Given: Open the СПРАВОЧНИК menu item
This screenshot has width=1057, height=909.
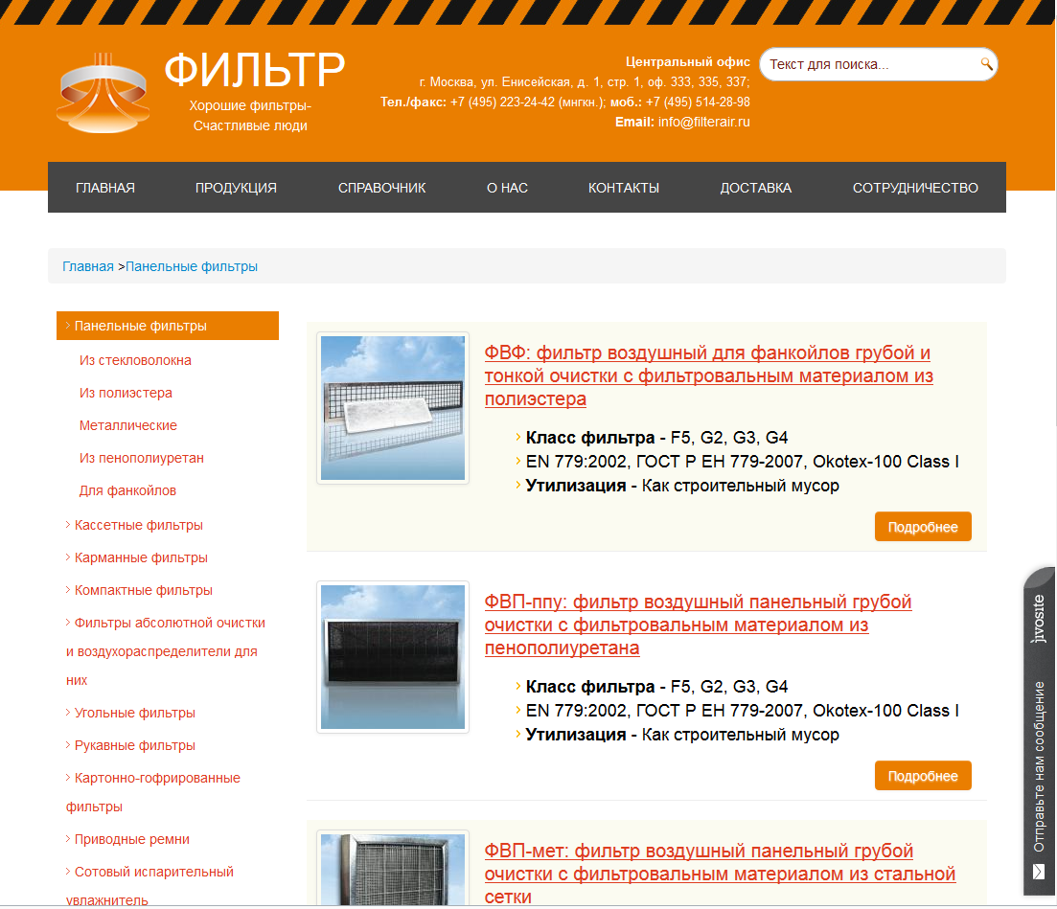Looking at the screenshot, I should point(381,188).
